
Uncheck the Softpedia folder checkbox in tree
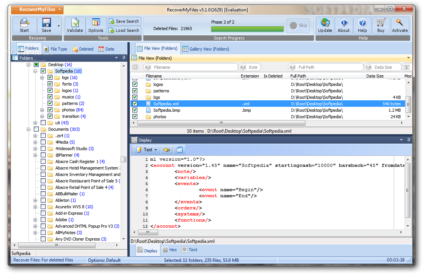click(43, 71)
